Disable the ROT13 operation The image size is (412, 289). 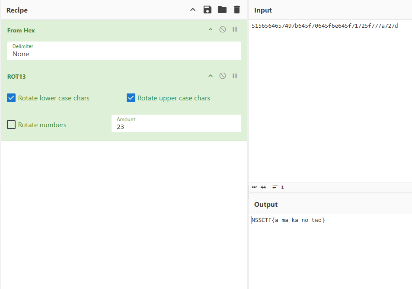point(223,76)
